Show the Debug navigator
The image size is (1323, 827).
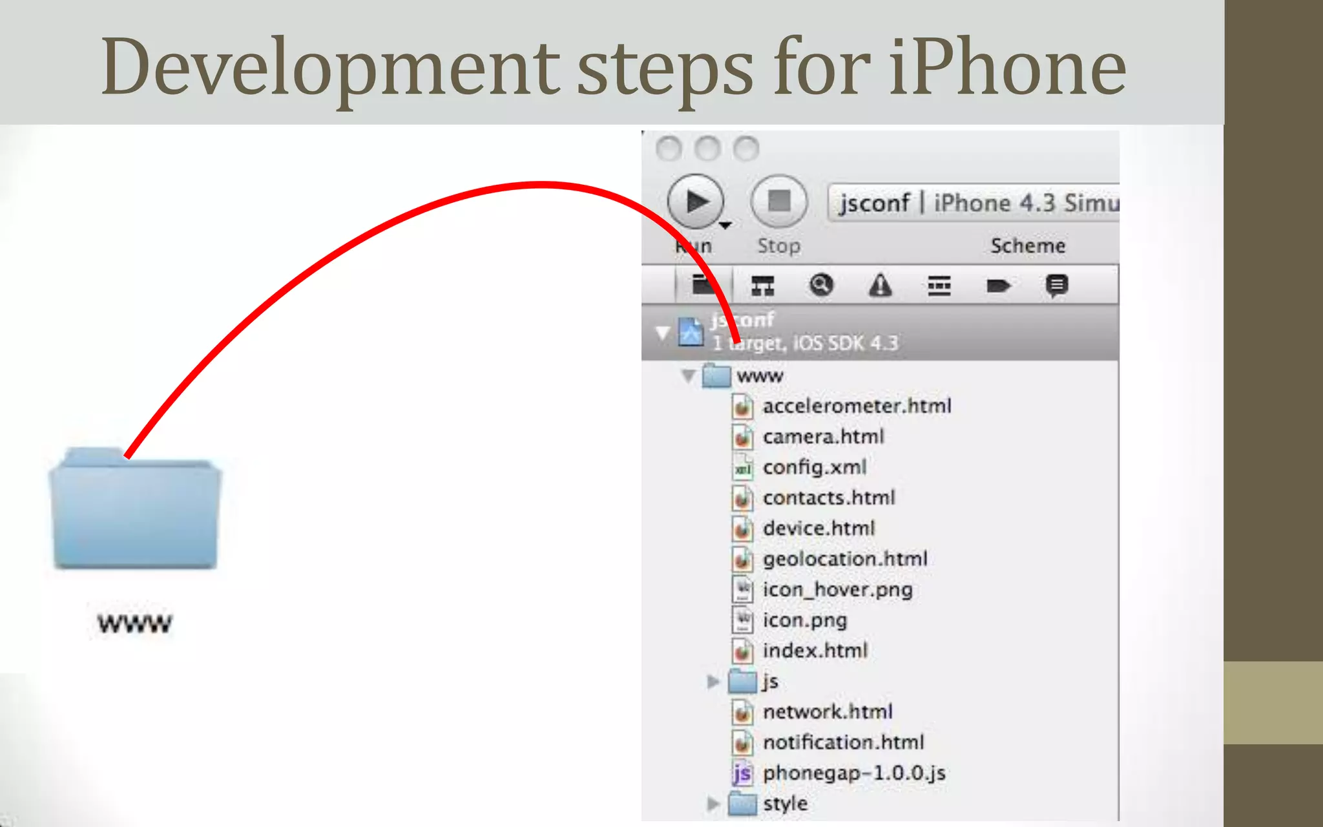pos(939,285)
